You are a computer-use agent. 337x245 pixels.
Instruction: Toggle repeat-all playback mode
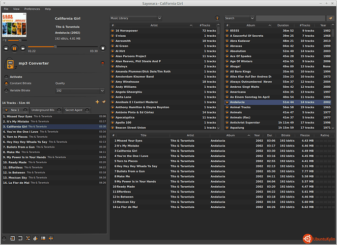pyautogui.click(x=20, y=238)
